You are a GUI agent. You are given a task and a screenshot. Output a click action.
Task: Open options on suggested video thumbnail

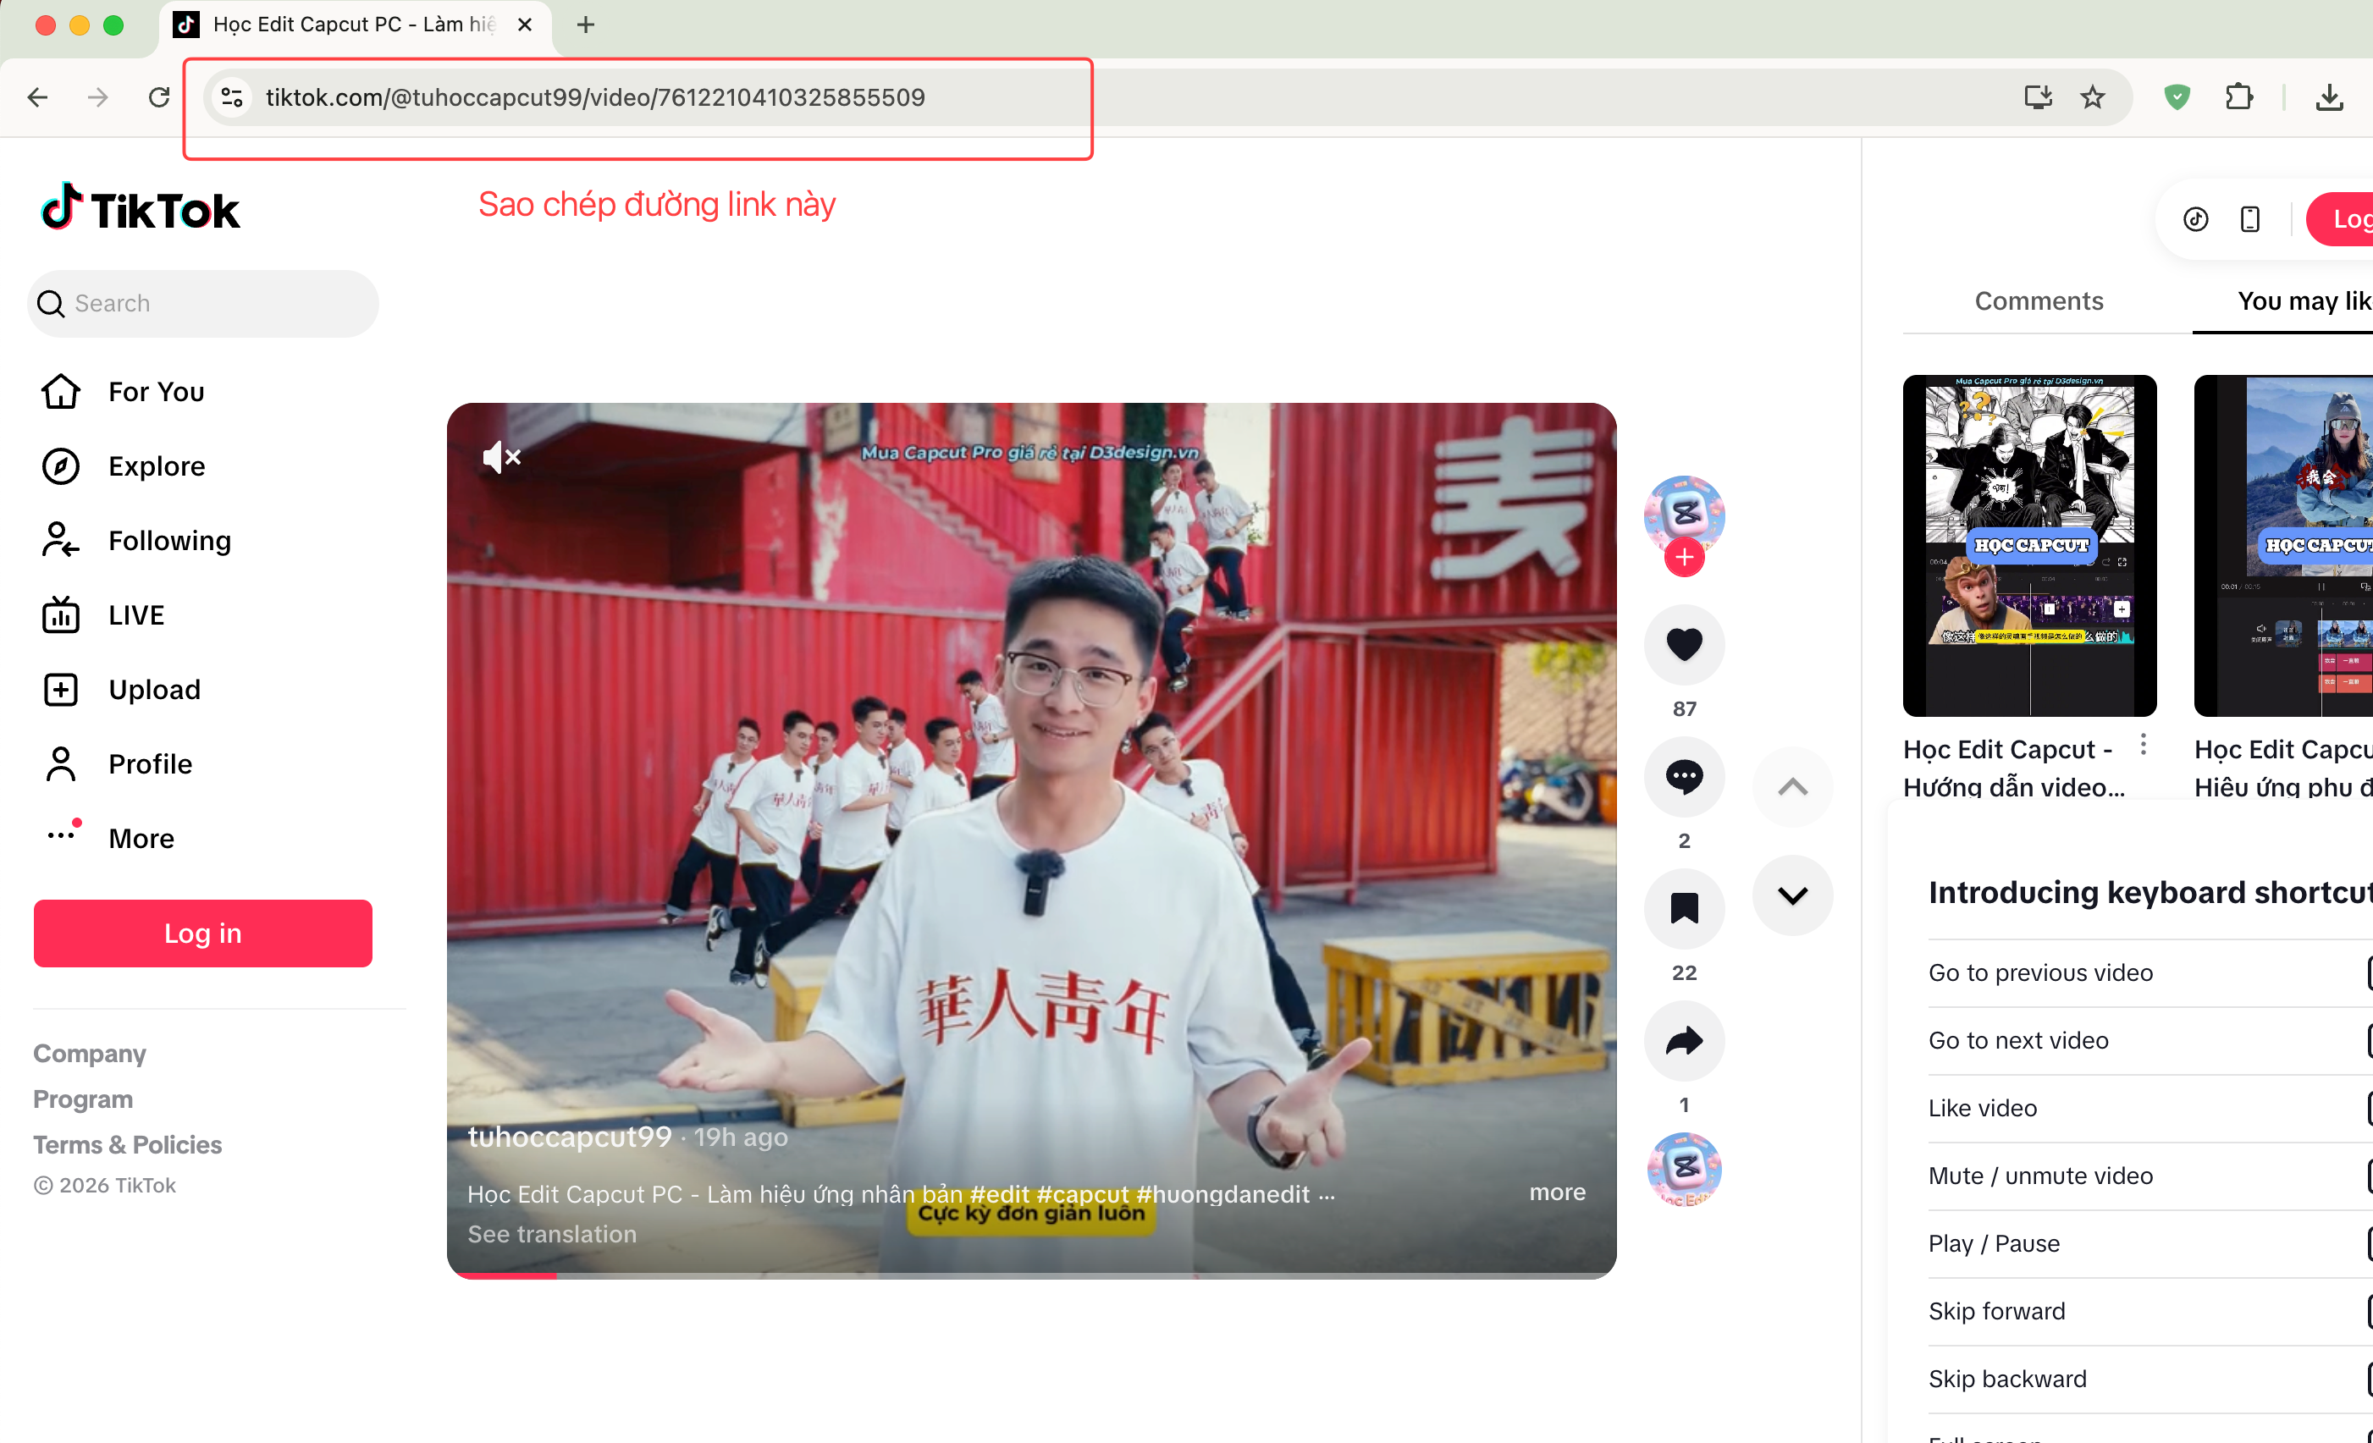[2143, 744]
